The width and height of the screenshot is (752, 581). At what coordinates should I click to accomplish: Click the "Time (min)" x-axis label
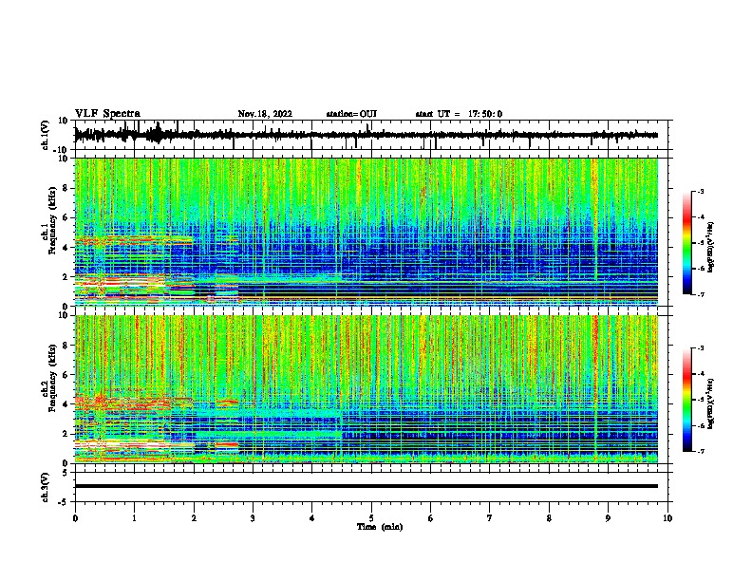pyautogui.click(x=380, y=527)
